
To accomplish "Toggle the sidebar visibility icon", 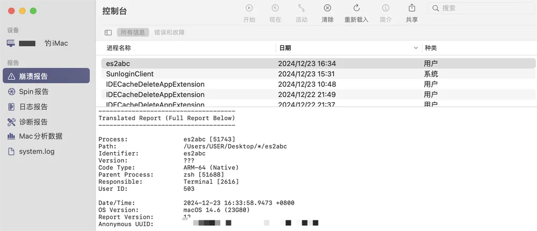I will [108, 33].
